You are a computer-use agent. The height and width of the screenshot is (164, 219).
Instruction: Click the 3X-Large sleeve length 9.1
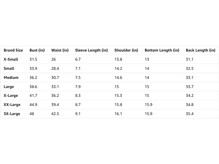tap(78, 114)
